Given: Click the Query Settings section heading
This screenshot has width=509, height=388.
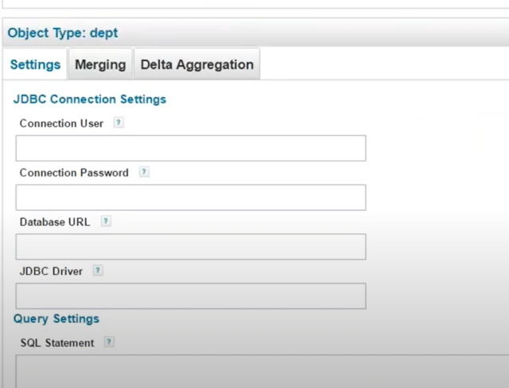Looking at the screenshot, I should point(56,319).
